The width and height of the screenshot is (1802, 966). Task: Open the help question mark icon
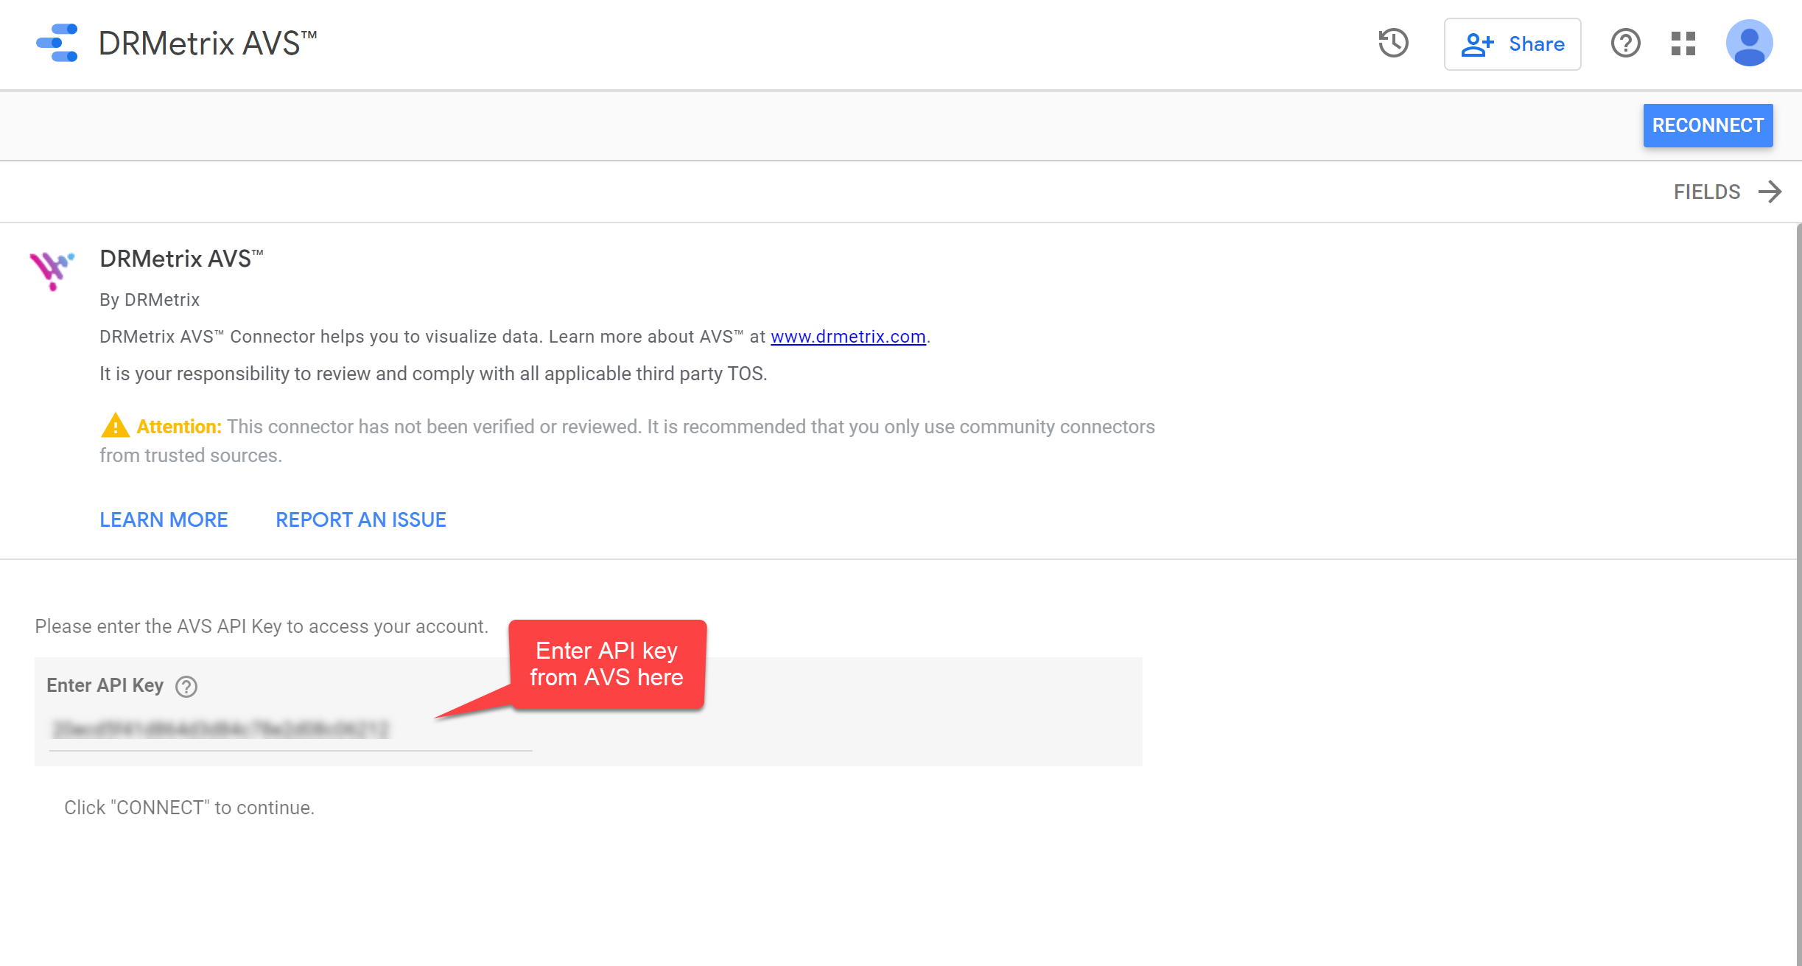1625,43
